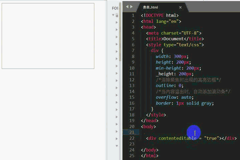240x160 pixels.
Task: Click the closing head tag on line 19
Action: point(150,121)
